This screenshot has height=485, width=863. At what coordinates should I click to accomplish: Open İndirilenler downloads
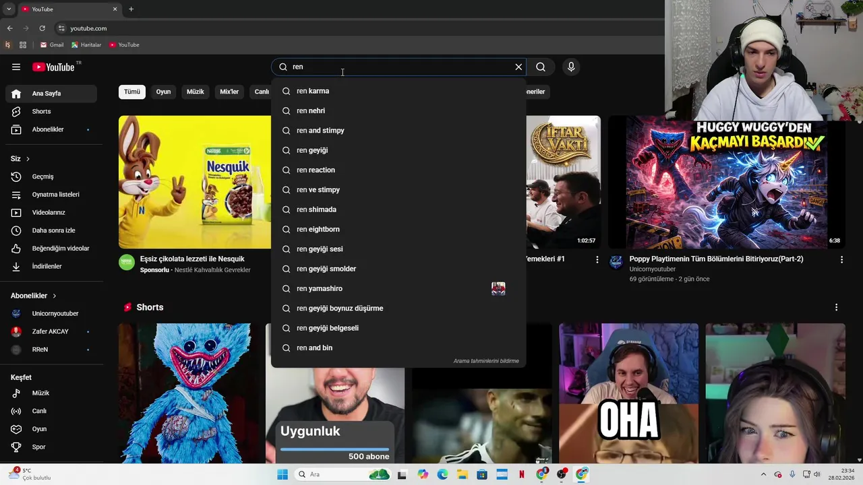pos(51,266)
